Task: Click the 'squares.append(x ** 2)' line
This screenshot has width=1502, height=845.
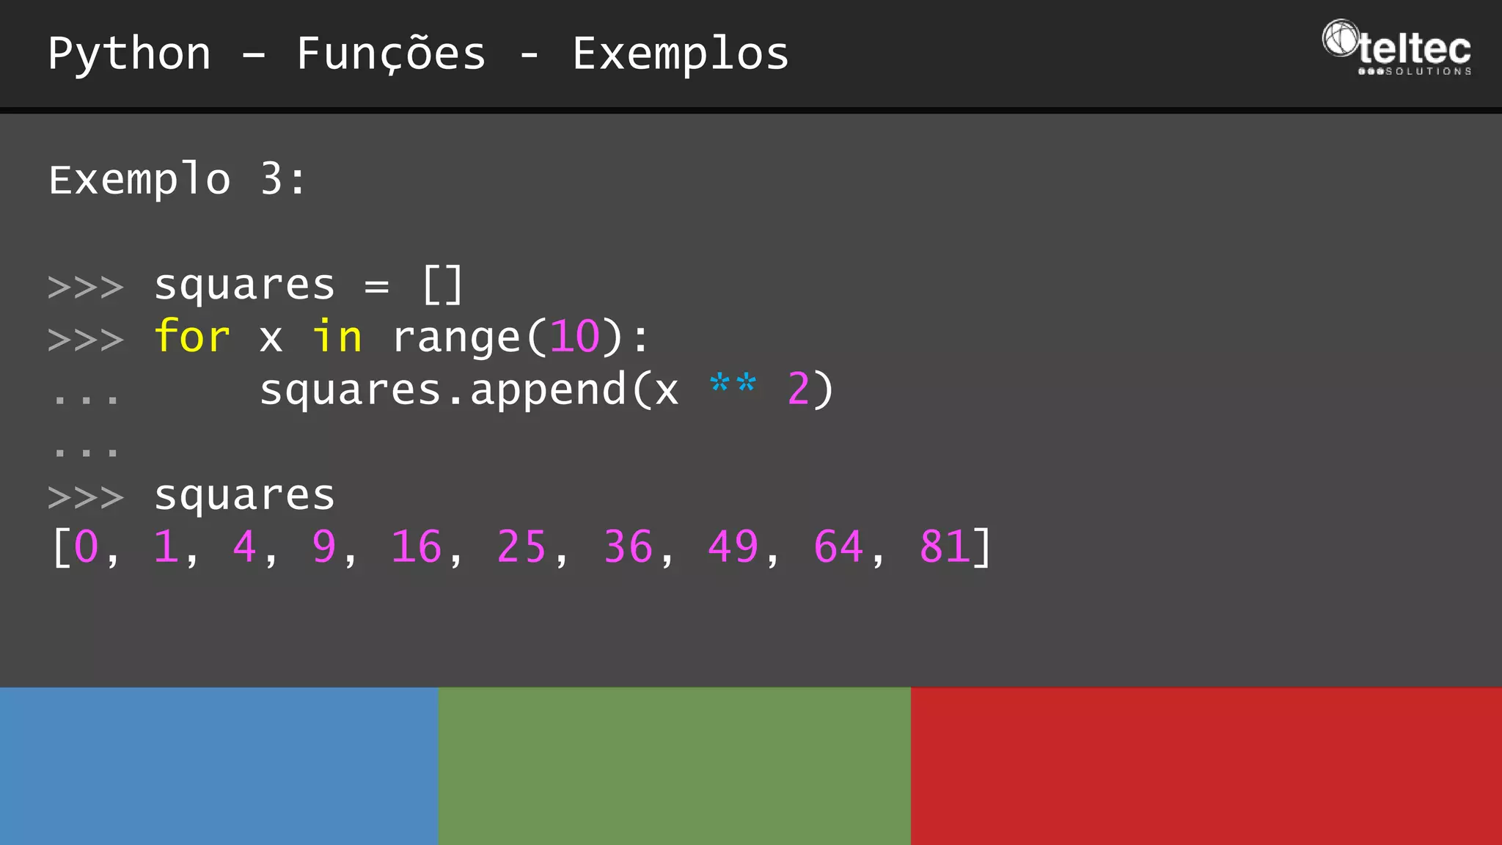Action: tap(546, 389)
